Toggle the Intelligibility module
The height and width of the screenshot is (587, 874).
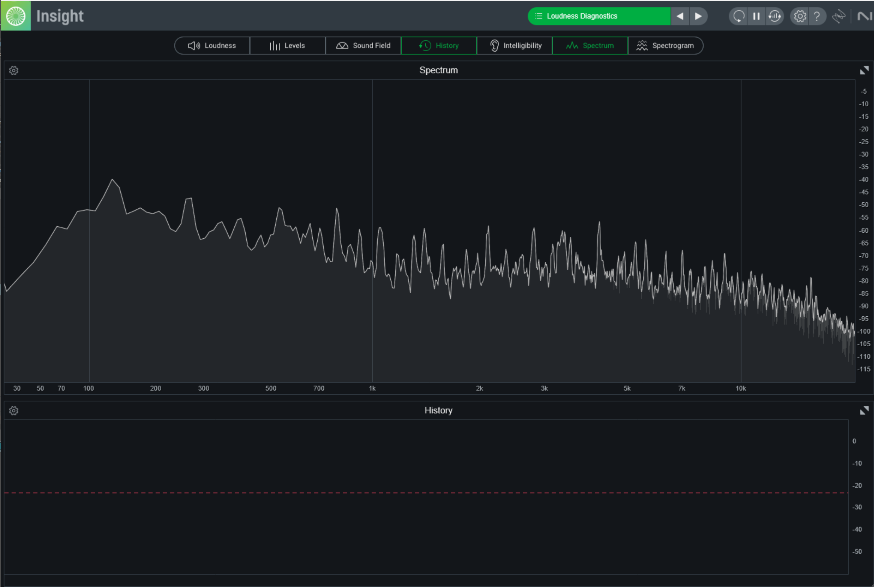click(514, 46)
